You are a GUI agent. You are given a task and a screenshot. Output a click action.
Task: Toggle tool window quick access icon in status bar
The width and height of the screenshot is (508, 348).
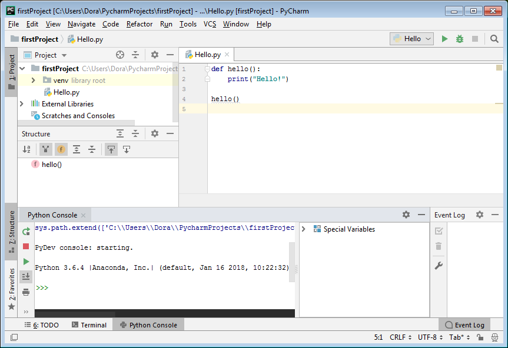14,337
